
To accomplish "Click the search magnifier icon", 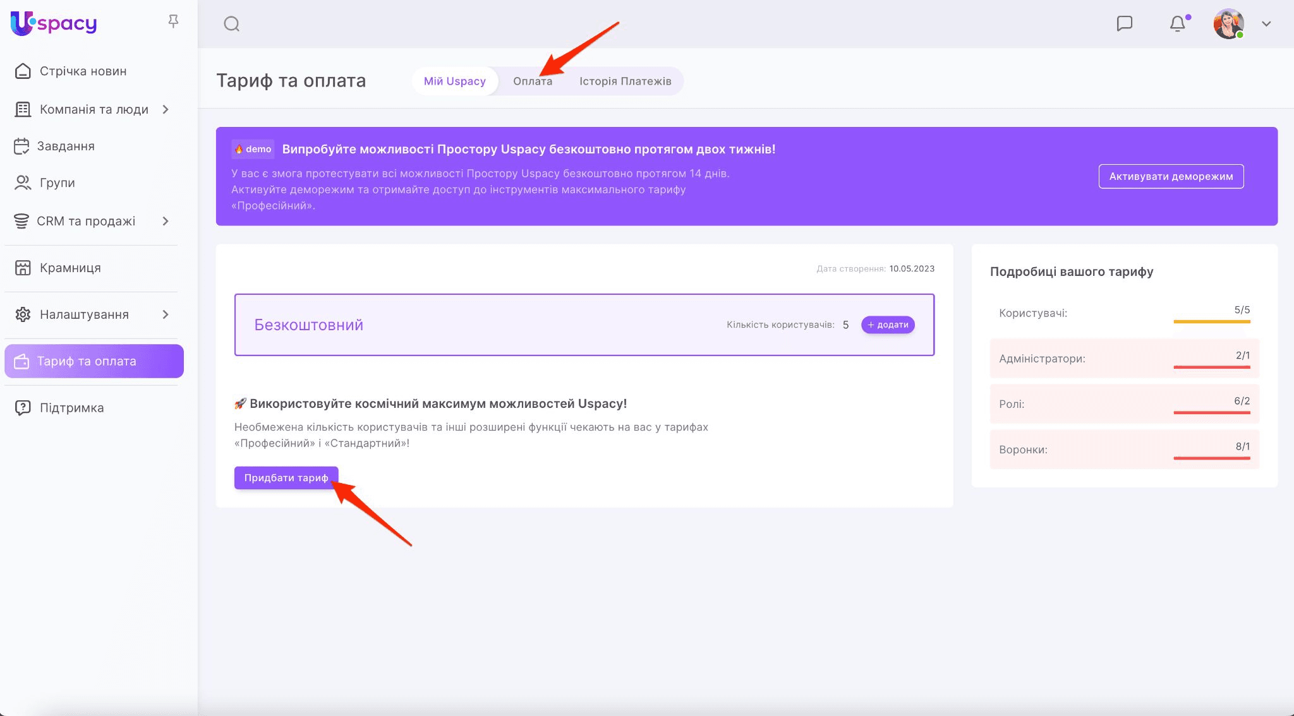I will click(232, 24).
